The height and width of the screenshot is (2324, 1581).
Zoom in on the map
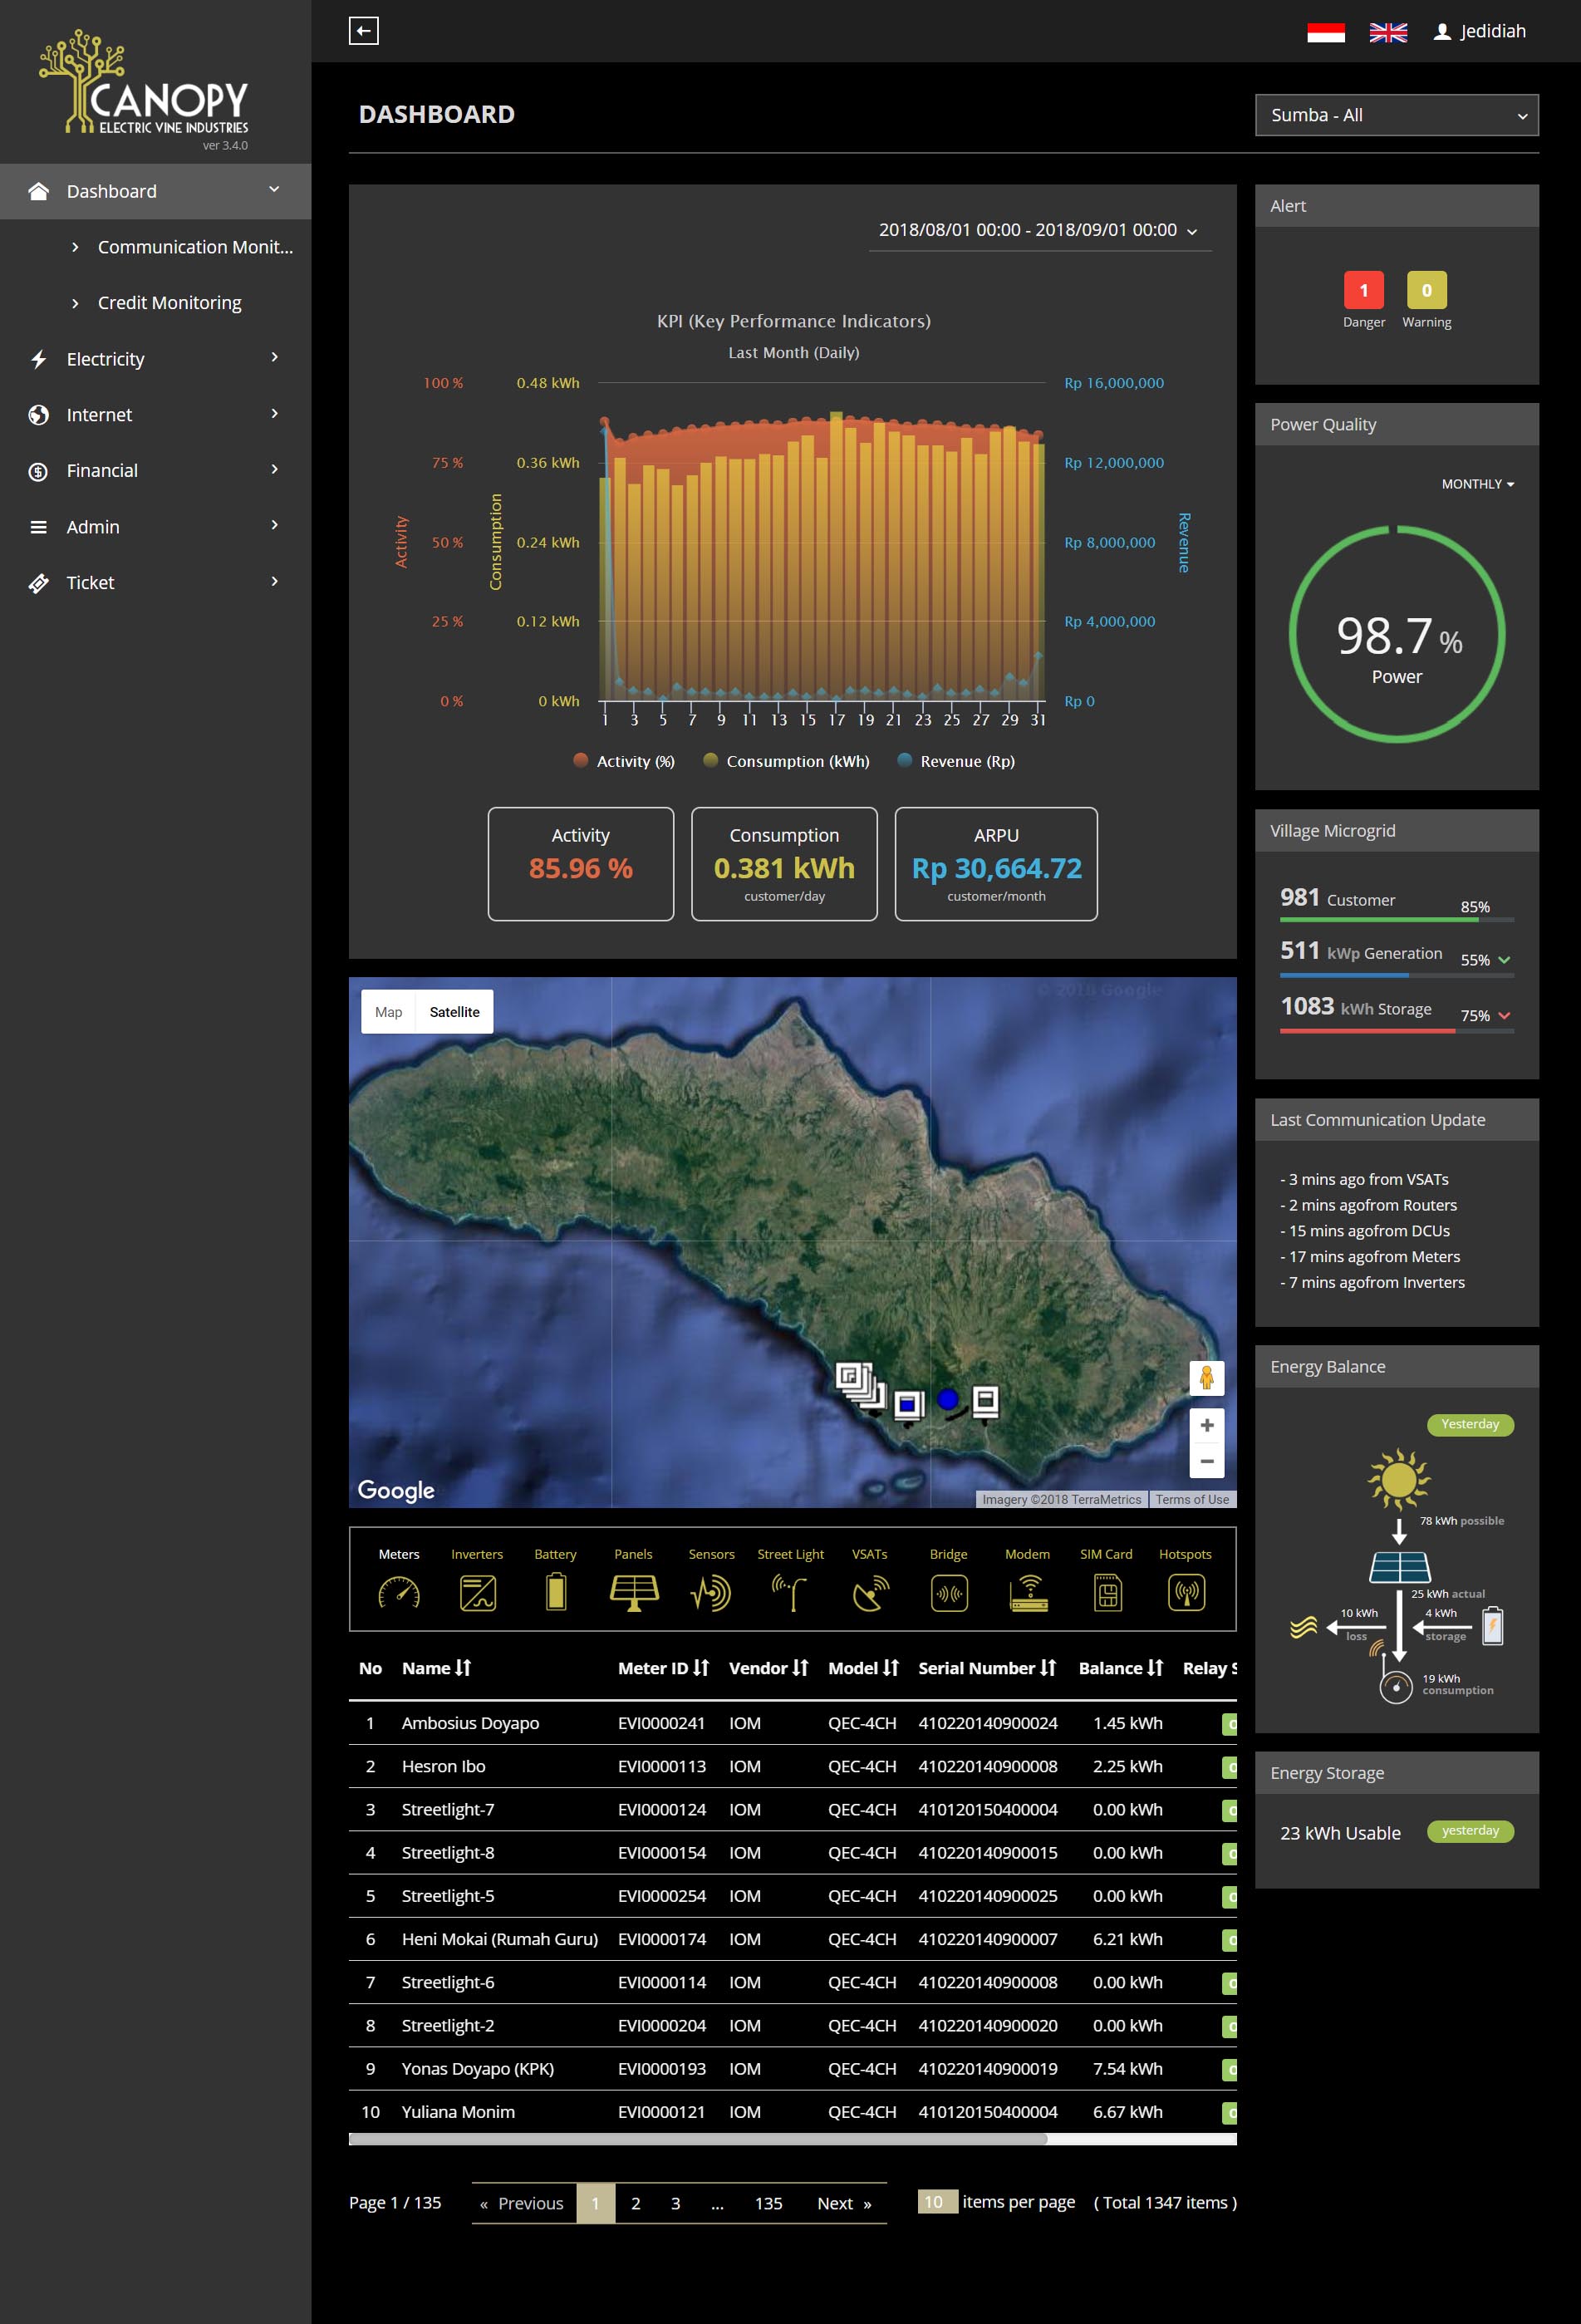tap(1206, 1425)
